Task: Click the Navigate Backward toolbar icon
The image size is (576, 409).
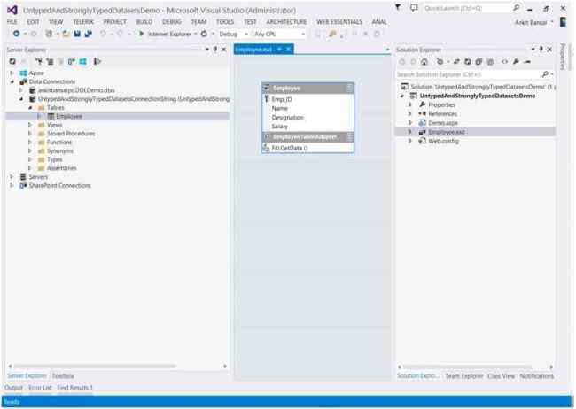Action: [17, 34]
